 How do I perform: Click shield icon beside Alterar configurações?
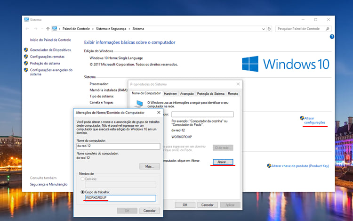302,118
